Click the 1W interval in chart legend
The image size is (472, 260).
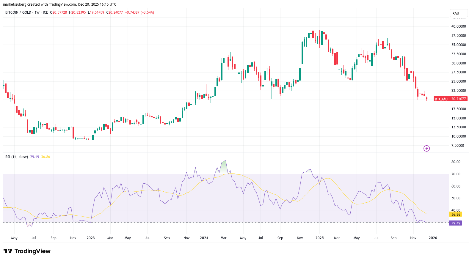point(37,12)
